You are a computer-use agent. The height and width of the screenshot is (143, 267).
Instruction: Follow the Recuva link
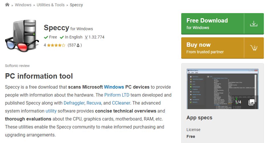(94, 103)
